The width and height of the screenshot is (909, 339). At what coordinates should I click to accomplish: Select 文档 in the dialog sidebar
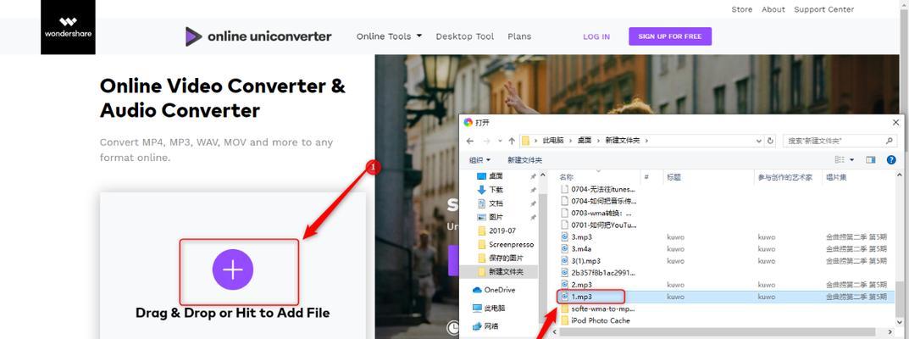[496, 203]
